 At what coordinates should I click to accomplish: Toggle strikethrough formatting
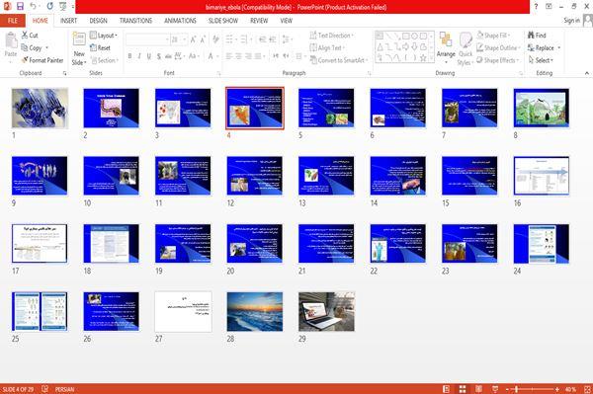tap(168, 56)
